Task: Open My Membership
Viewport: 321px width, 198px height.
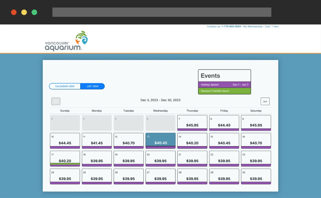Action: pos(253,26)
